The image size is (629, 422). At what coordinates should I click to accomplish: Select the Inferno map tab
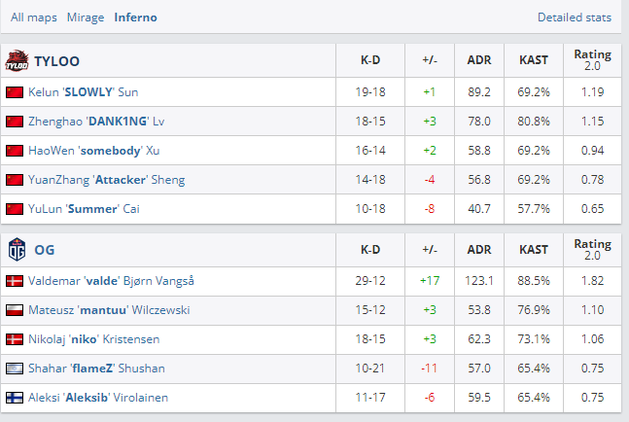tap(135, 18)
